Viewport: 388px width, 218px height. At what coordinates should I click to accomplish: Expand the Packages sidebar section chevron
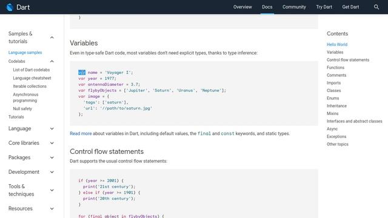pyautogui.click(x=52, y=157)
